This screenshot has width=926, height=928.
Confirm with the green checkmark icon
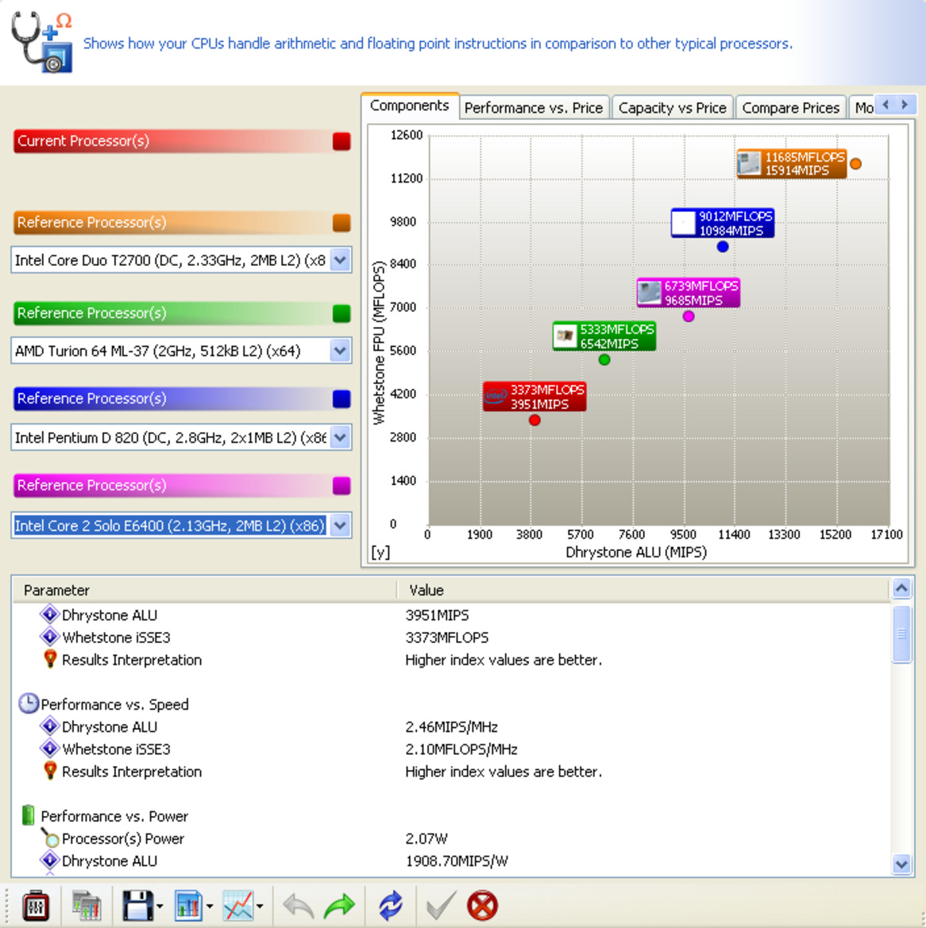click(438, 903)
